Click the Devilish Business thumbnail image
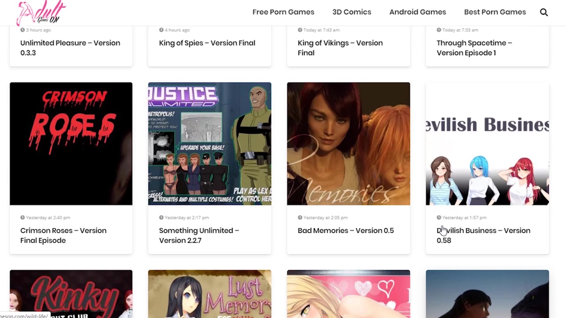Screen dimensions: 566x318 click(x=487, y=144)
